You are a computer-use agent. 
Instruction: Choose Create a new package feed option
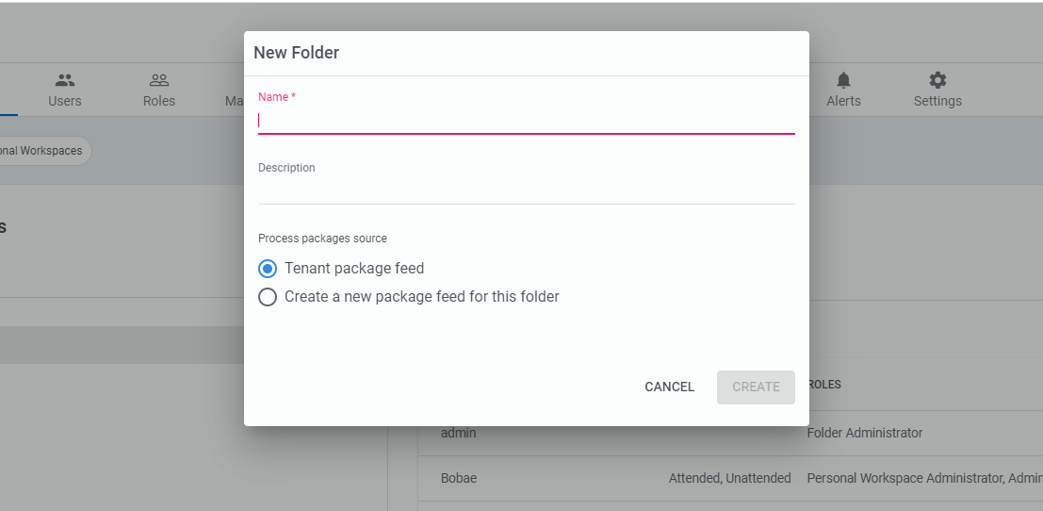click(268, 297)
